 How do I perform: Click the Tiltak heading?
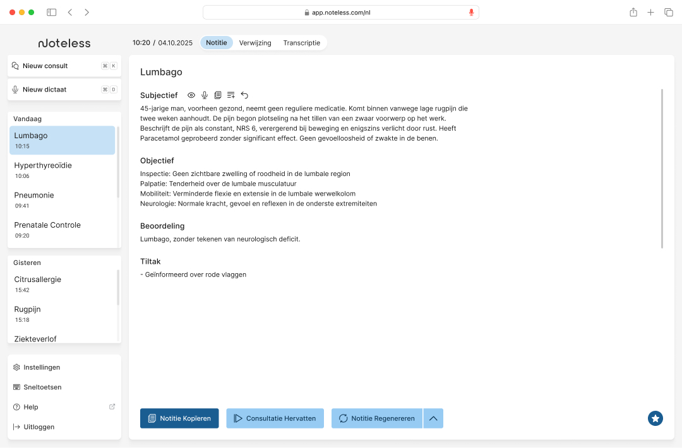[x=150, y=262]
